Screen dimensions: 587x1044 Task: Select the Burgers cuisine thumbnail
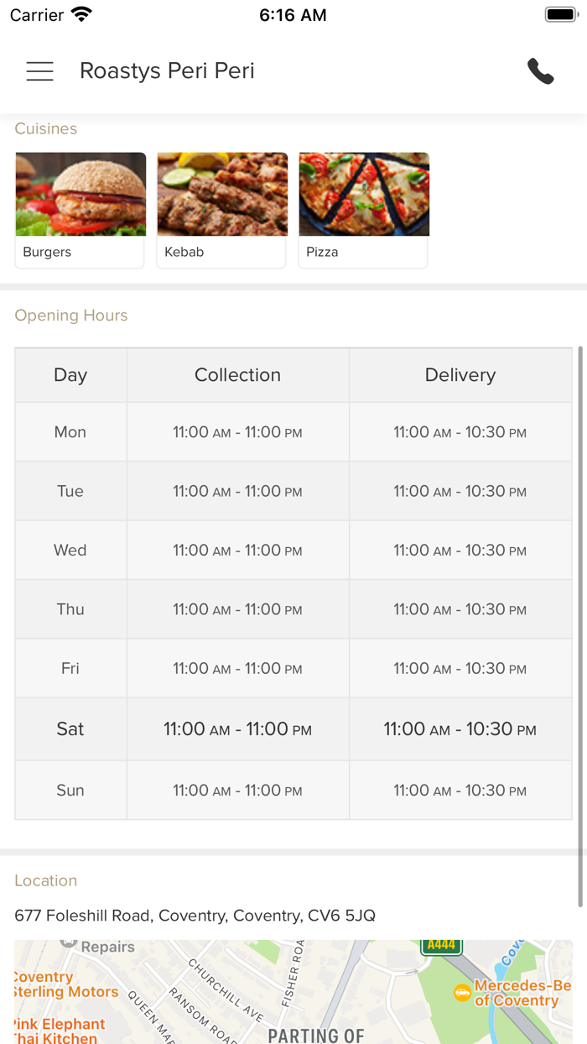[x=81, y=209]
